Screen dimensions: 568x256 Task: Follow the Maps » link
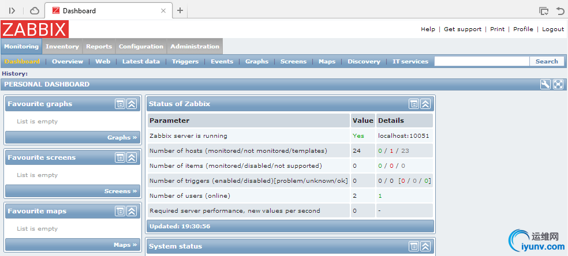[125, 245]
